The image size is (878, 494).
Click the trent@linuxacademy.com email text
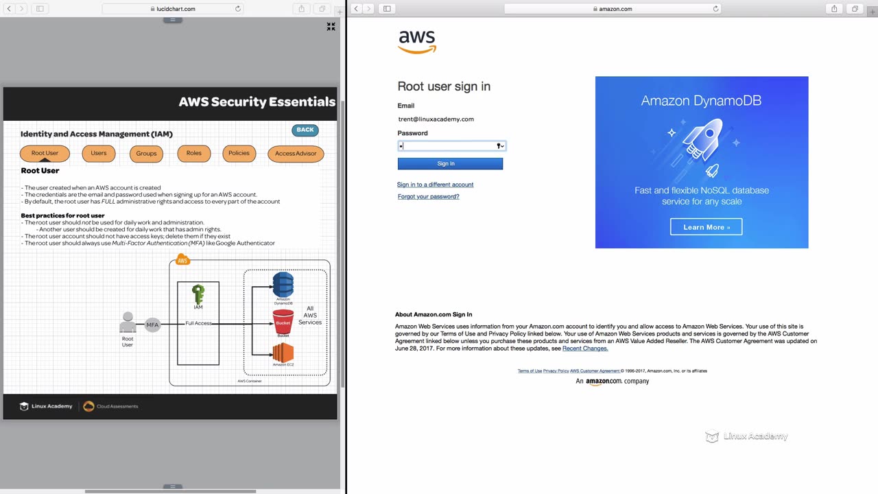pyautogui.click(x=436, y=119)
